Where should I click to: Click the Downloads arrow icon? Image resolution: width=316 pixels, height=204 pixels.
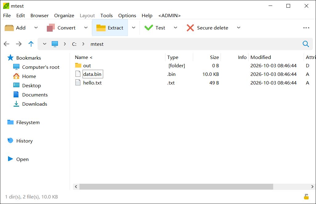pos(16,104)
